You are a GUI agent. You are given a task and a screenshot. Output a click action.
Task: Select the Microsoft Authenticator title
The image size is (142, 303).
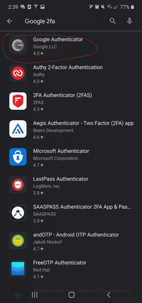[x=61, y=151]
